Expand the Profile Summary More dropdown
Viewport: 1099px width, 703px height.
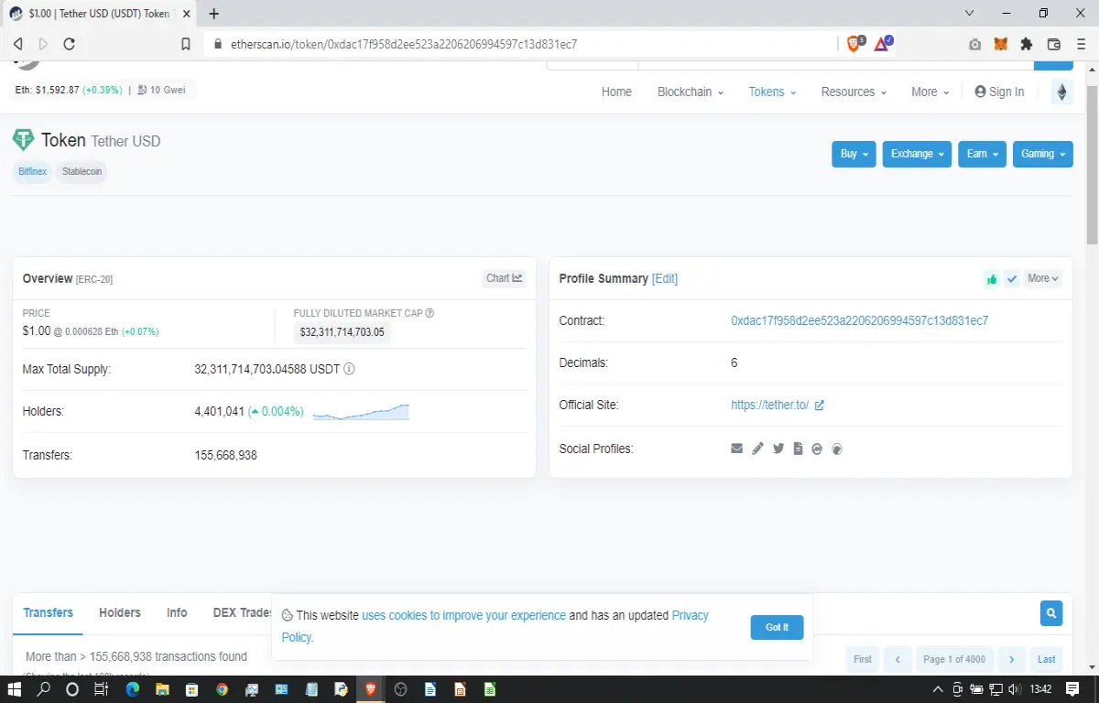click(1042, 278)
